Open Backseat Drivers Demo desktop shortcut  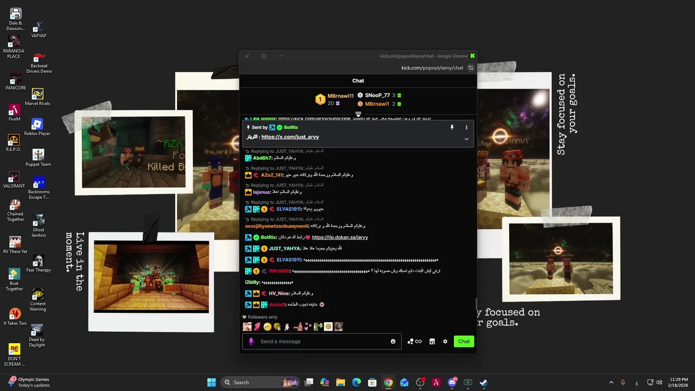(39, 62)
